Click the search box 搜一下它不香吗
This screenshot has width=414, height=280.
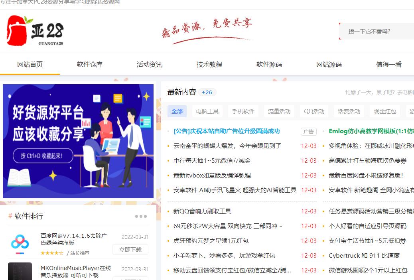click(375, 32)
